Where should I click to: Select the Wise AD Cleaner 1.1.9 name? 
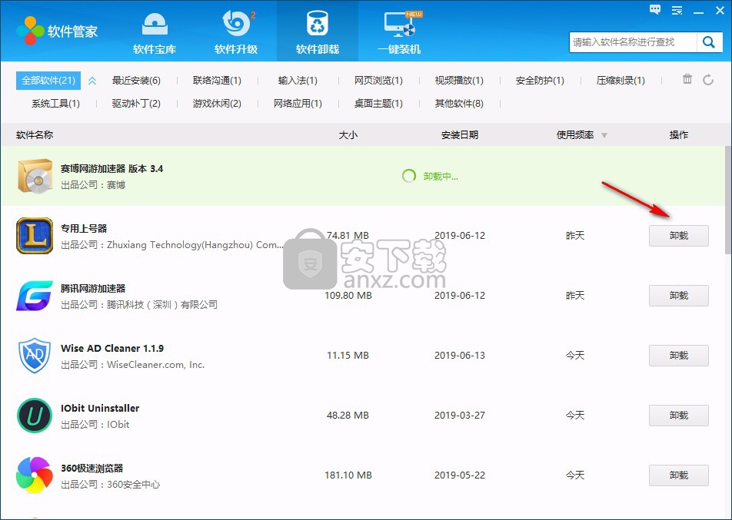[x=112, y=349]
